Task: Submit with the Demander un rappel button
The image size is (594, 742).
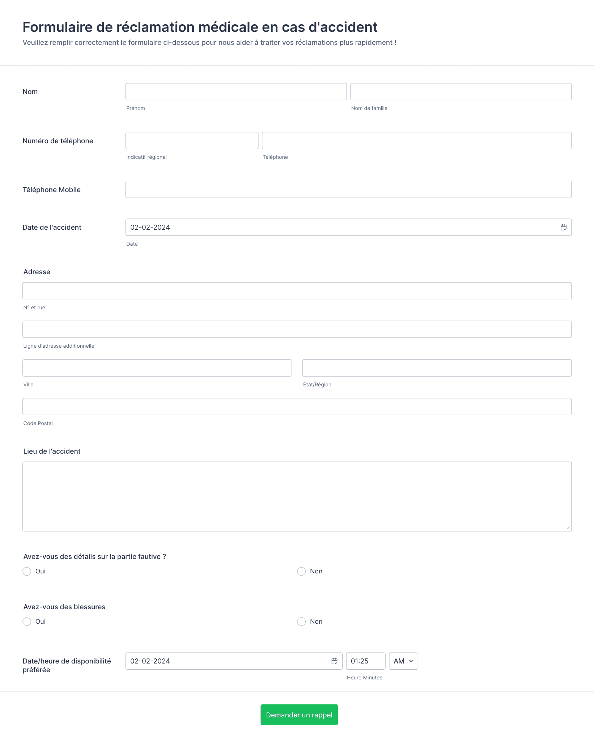Action: click(x=299, y=715)
